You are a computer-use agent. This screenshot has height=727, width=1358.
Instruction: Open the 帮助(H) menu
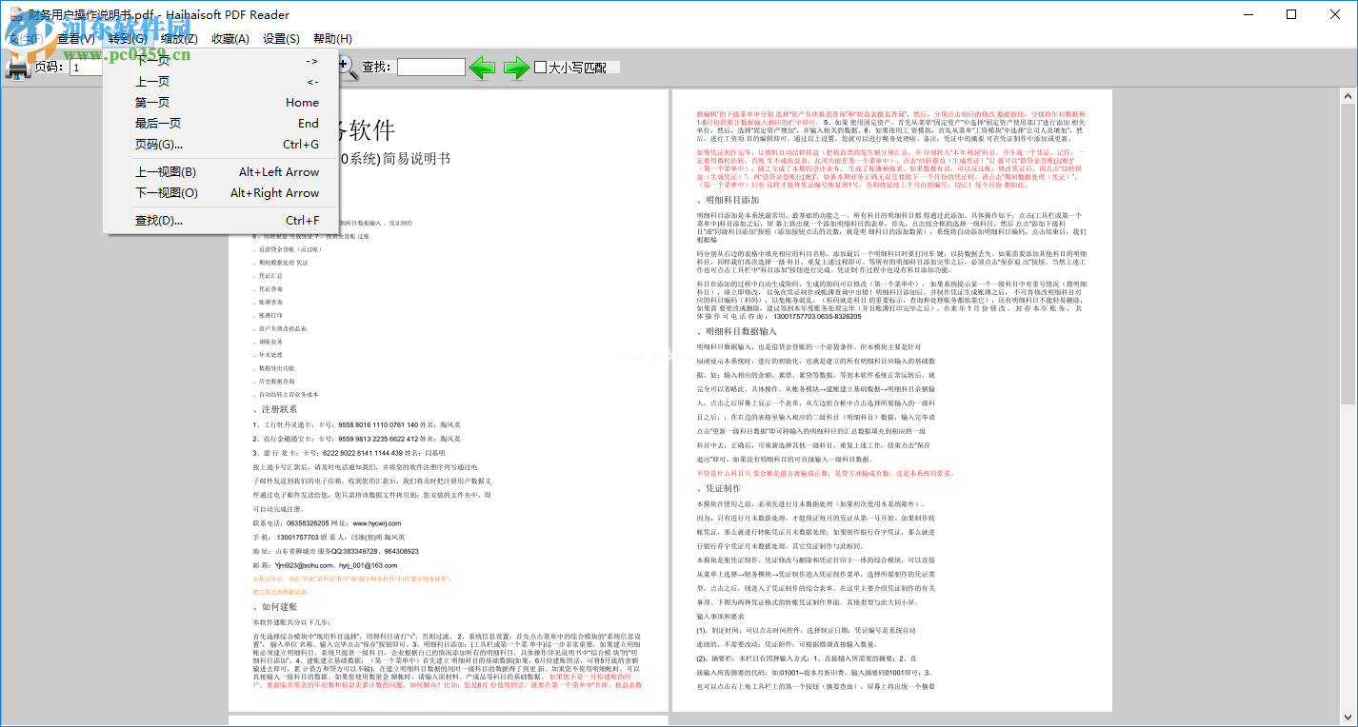[332, 39]
